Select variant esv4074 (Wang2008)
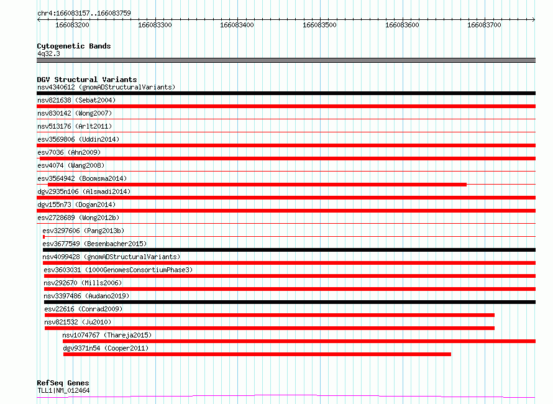This screenshot has height=404, width=553. [x=71, y=165]
